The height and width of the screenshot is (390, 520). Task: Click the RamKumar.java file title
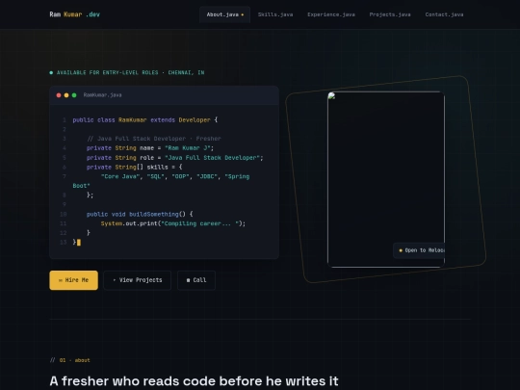point(102,95)
